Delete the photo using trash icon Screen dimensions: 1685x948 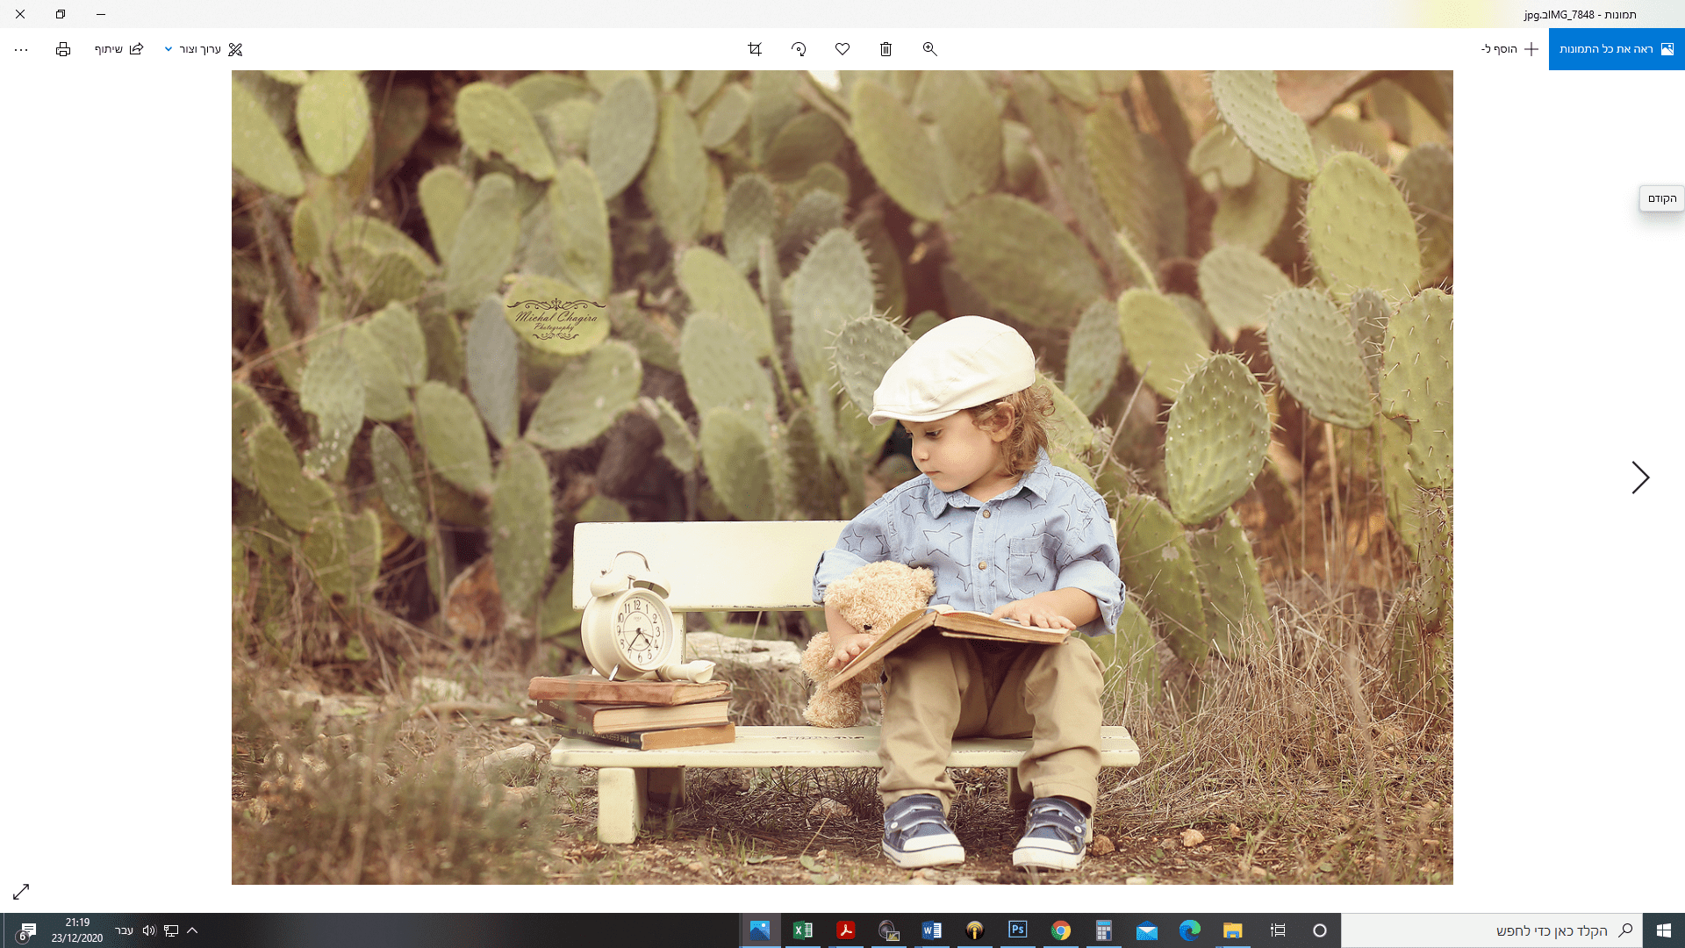[886, 49]
